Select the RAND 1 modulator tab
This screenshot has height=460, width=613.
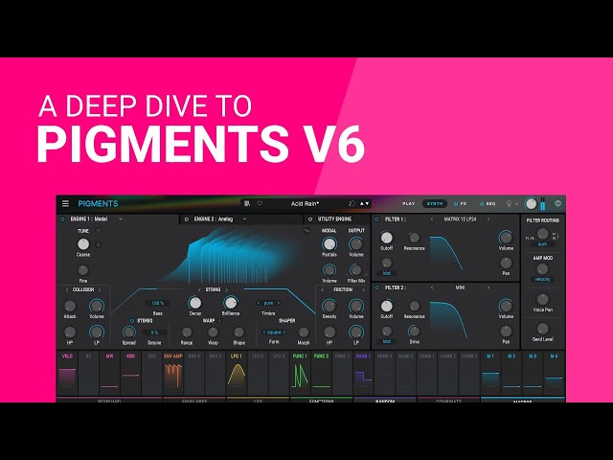coord(363,373)
